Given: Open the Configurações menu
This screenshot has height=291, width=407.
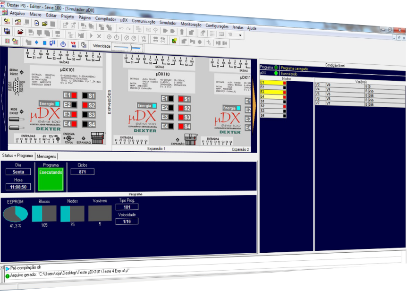Looking at the screenshot, I should point(217,26).
